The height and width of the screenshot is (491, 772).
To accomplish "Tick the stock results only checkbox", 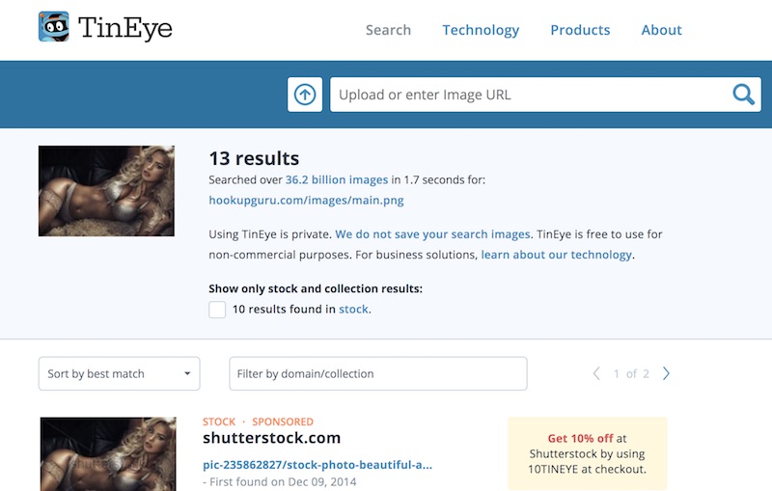I will click(217, 310).
